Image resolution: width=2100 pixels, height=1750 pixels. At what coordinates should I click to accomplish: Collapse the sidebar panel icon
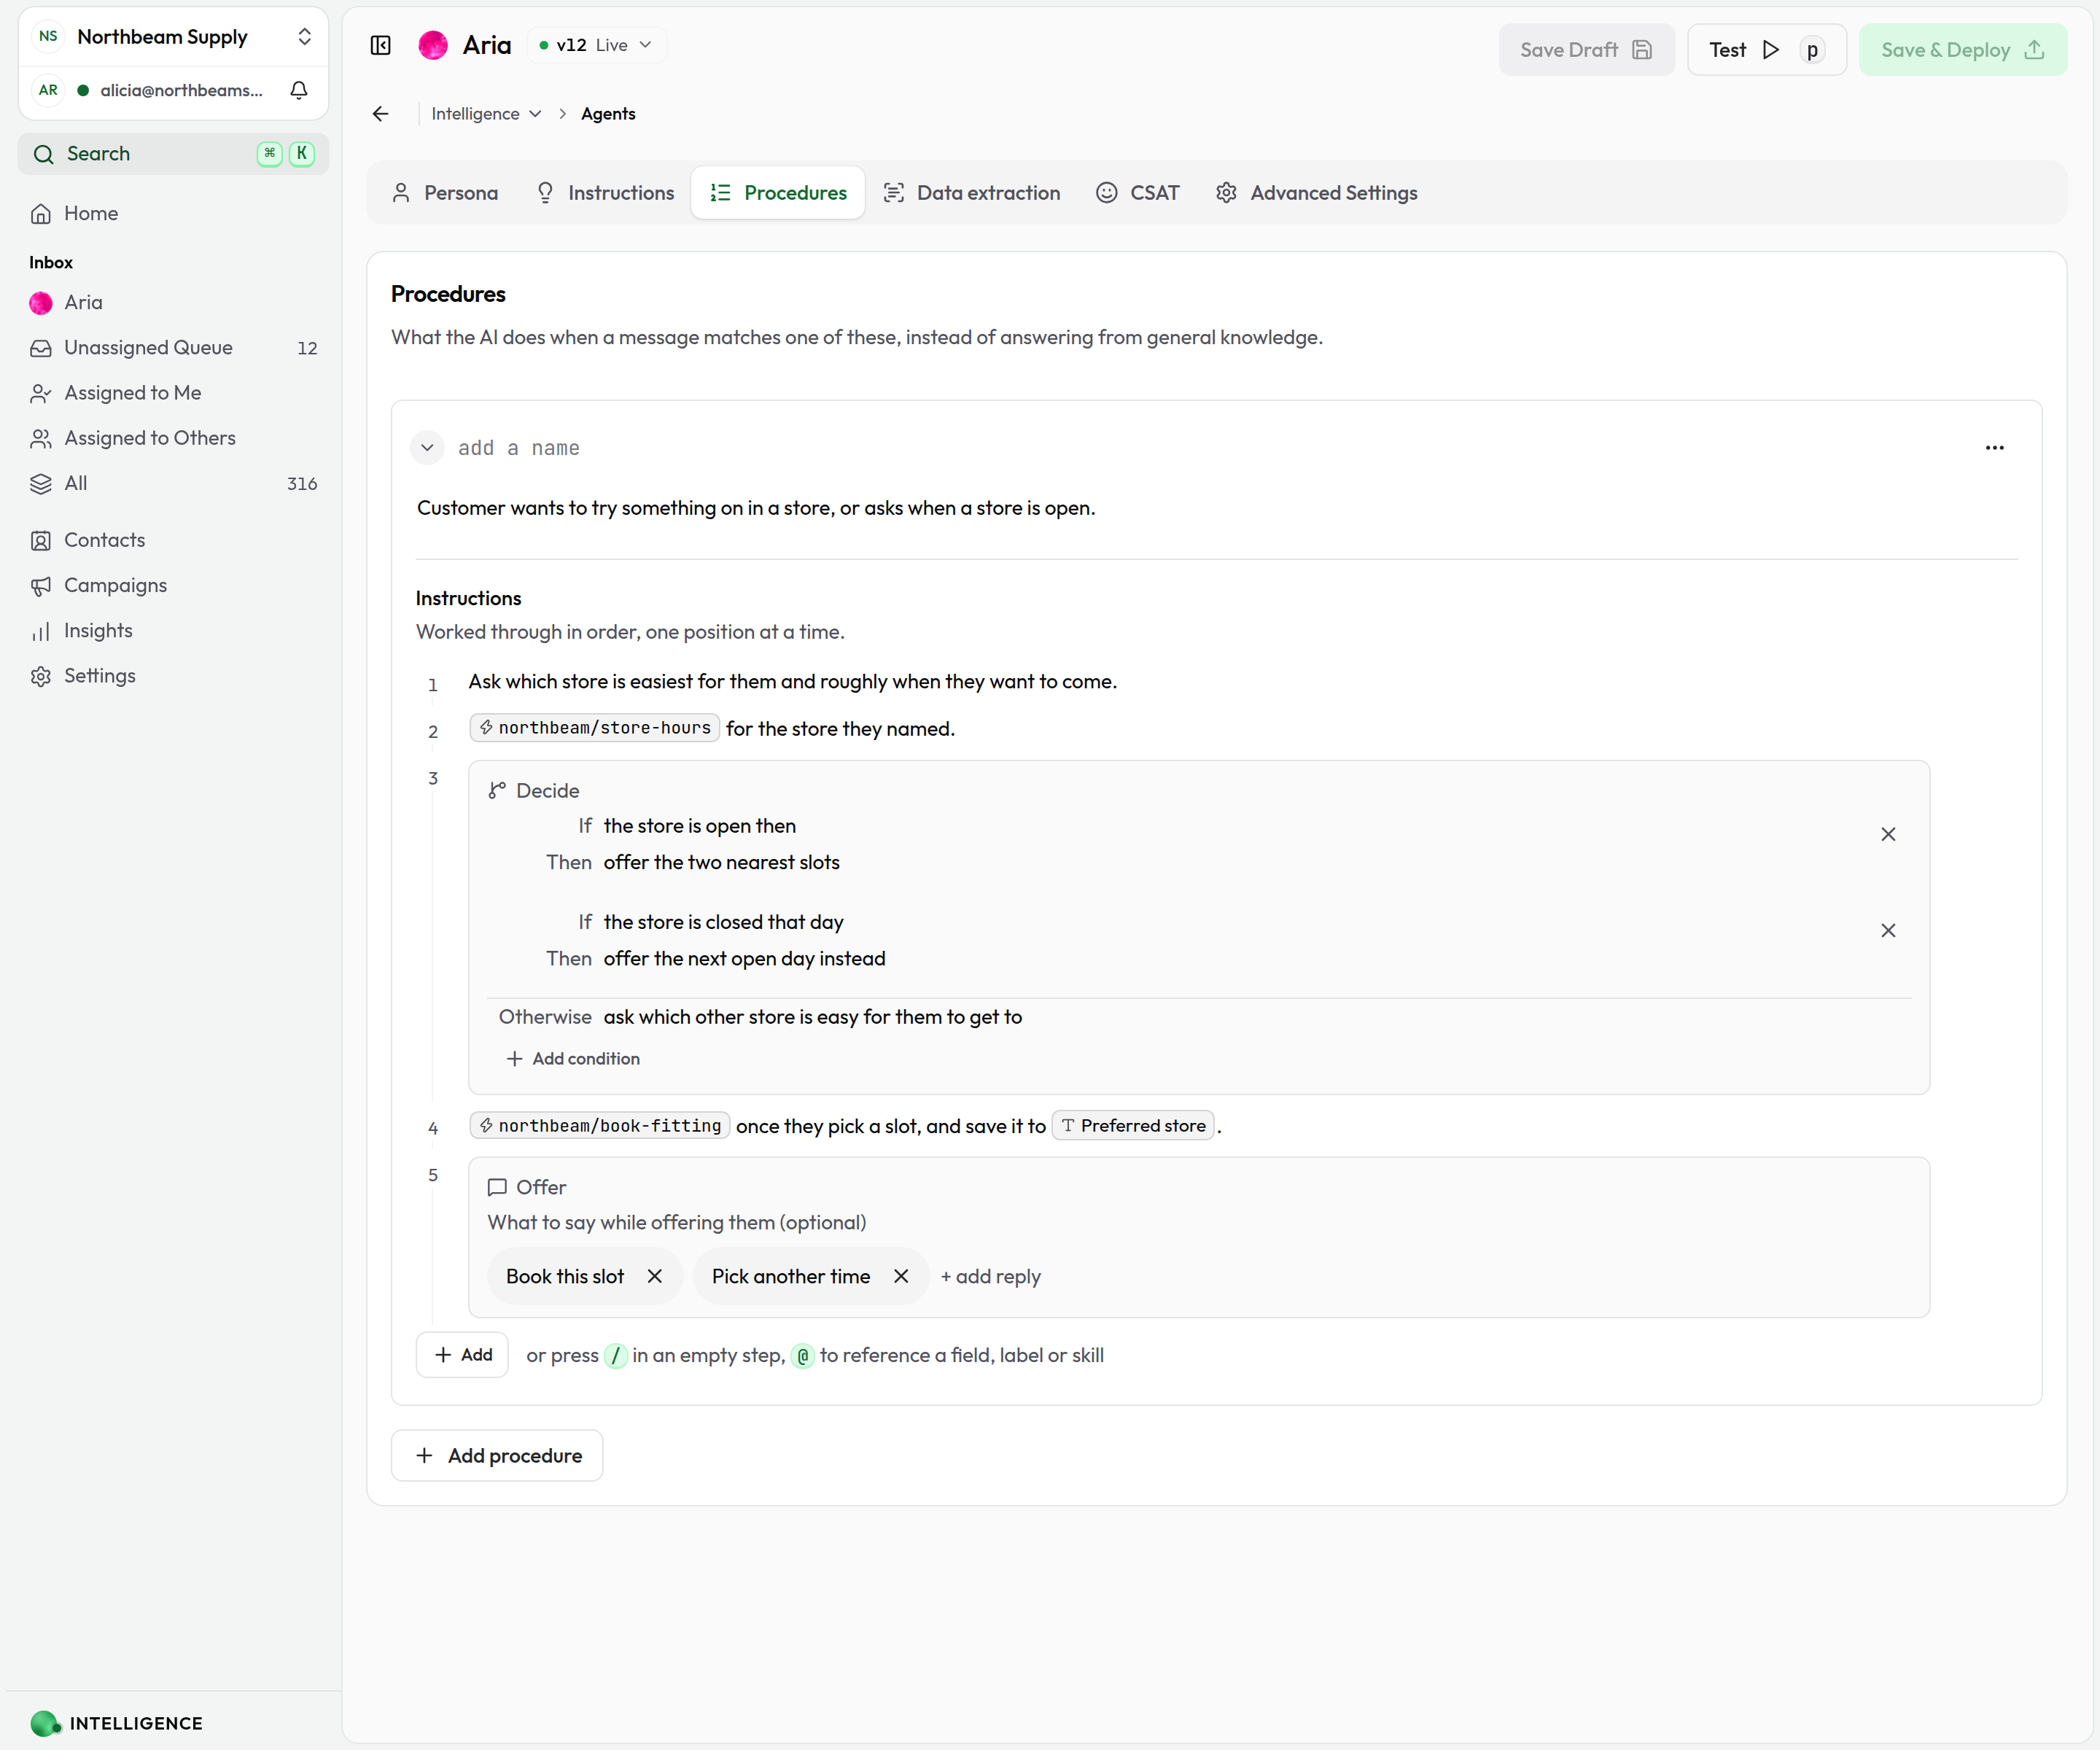380,46
